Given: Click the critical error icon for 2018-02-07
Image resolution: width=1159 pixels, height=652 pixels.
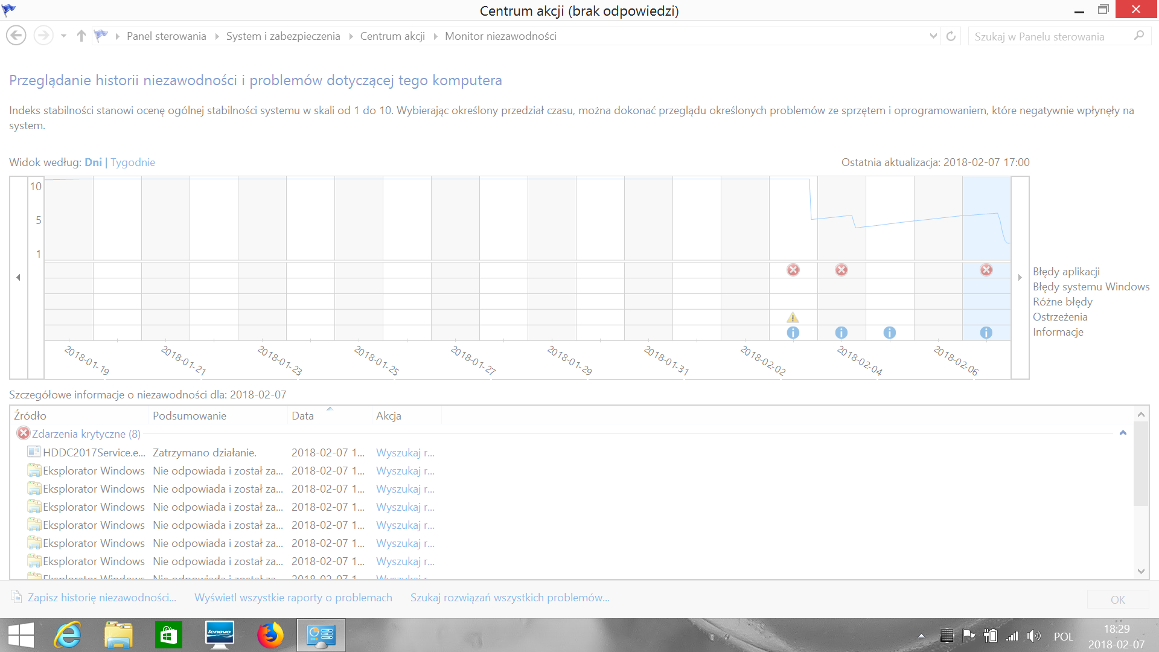Looking at the screenshot, I should (986, 270).
